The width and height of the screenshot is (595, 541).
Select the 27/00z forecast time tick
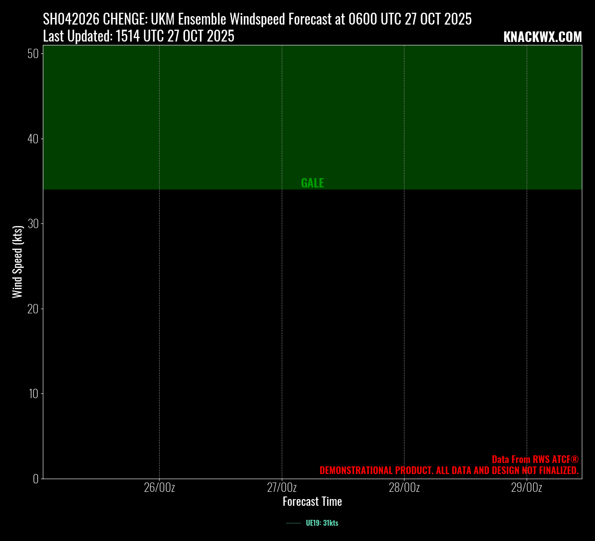click(x=282, y=488)
